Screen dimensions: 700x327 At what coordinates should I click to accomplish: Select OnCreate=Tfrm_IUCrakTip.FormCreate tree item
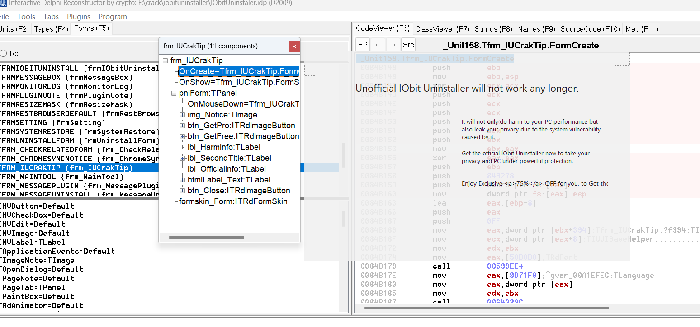(239, 71)
